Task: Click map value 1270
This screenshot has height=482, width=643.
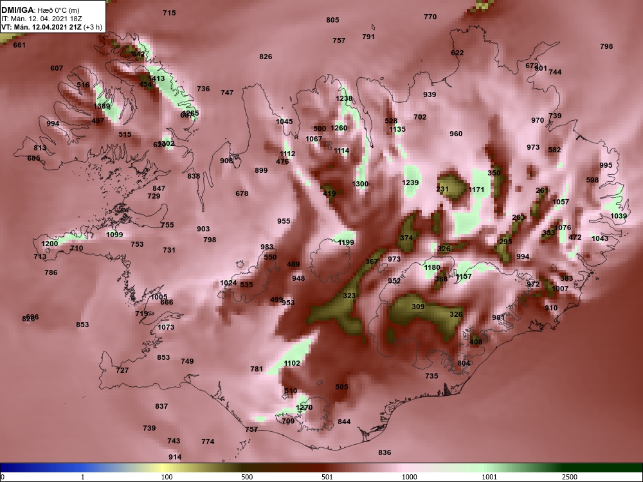Action: coord(304,407)
